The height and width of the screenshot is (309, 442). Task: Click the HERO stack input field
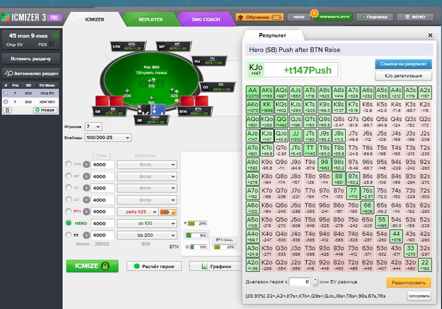point(102,223)
